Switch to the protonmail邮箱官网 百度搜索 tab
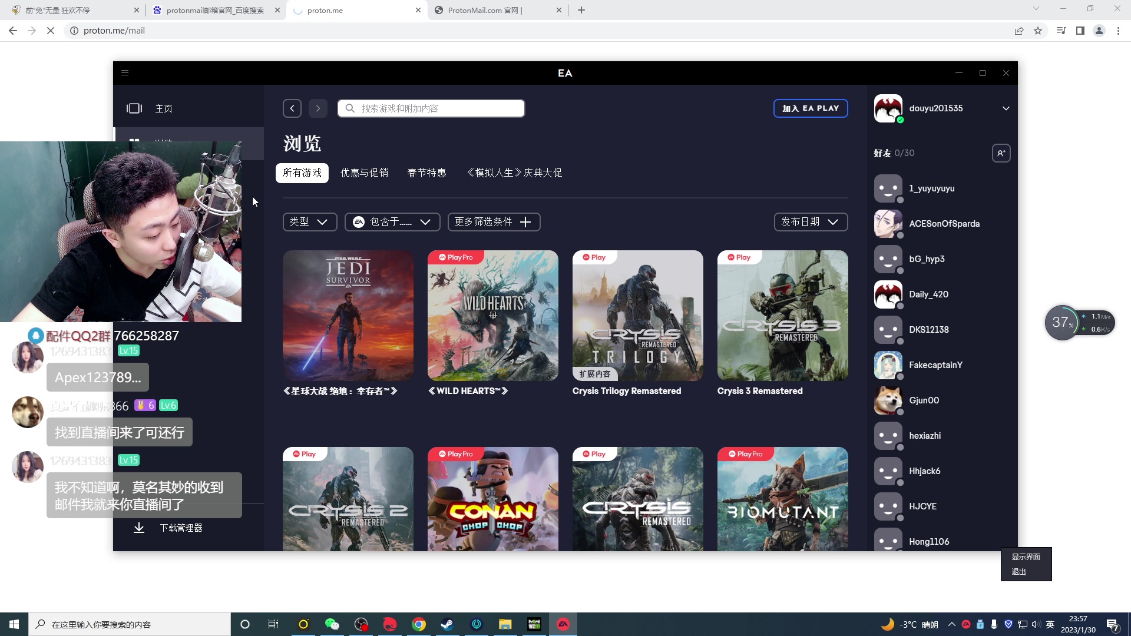Image resolution: width=1131 pixels, height=636 pixels. click(215, 10)
